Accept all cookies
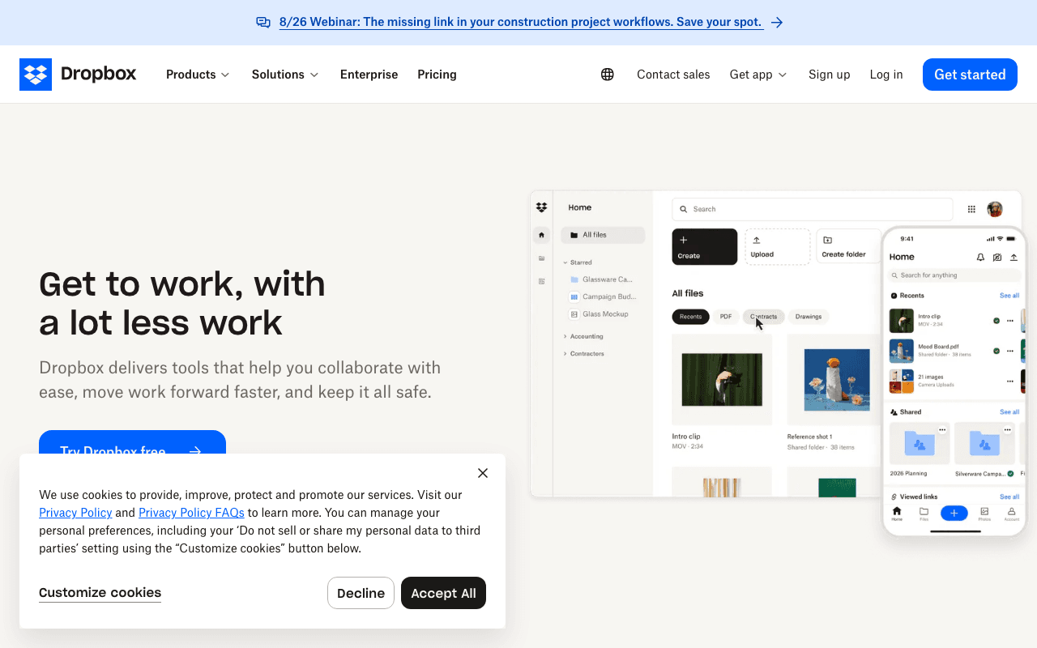The width and height of the screenshot is (1037, 648). (443, 593)
